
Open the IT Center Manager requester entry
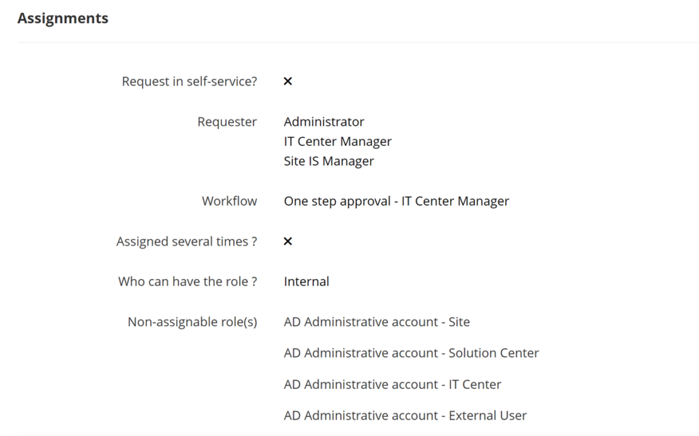tap(337, 141)
